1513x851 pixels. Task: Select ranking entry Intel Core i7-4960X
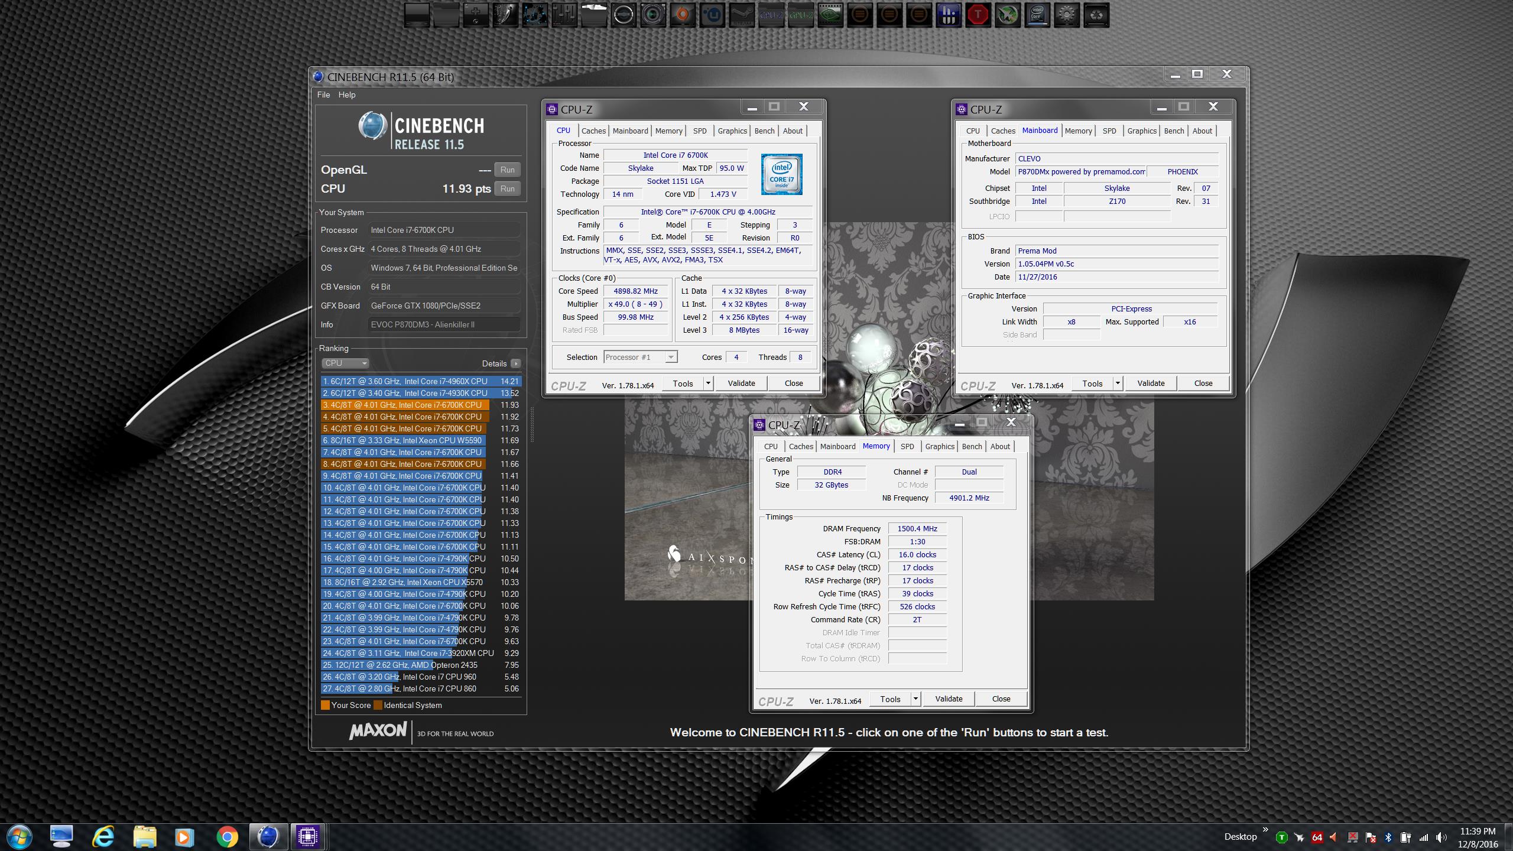(x=421, y=381)
